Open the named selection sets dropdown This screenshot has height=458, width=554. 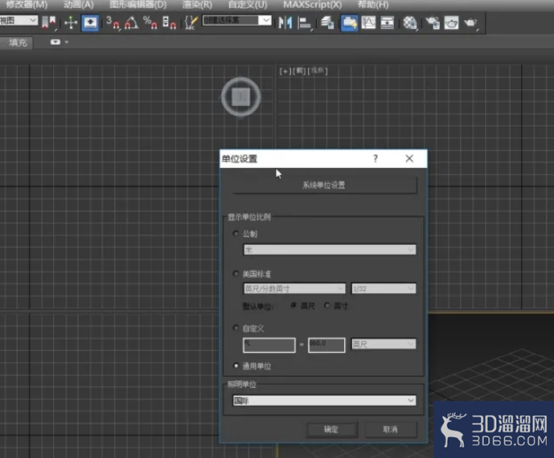click(236, 20)
